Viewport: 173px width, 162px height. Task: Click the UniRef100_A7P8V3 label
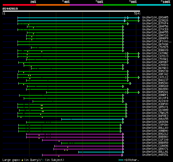click(x=155, y=65)
